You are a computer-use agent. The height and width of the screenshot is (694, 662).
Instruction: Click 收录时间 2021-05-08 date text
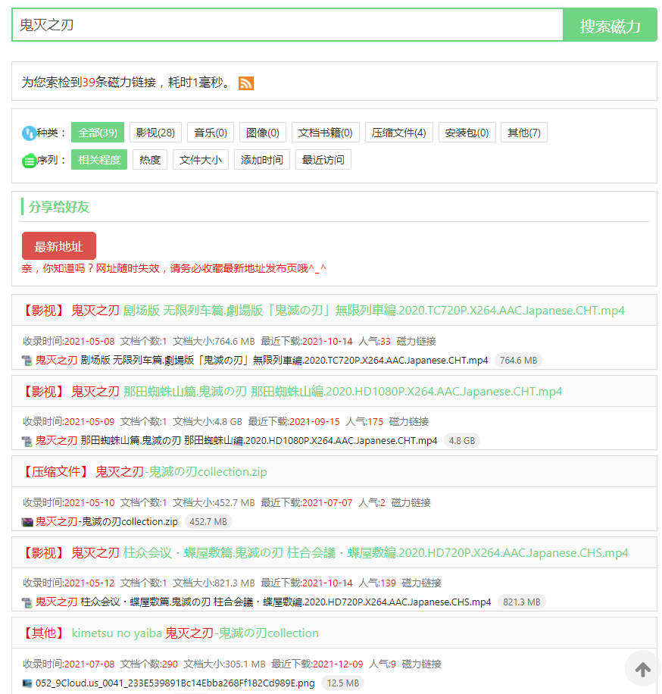[x=69, y=341]
